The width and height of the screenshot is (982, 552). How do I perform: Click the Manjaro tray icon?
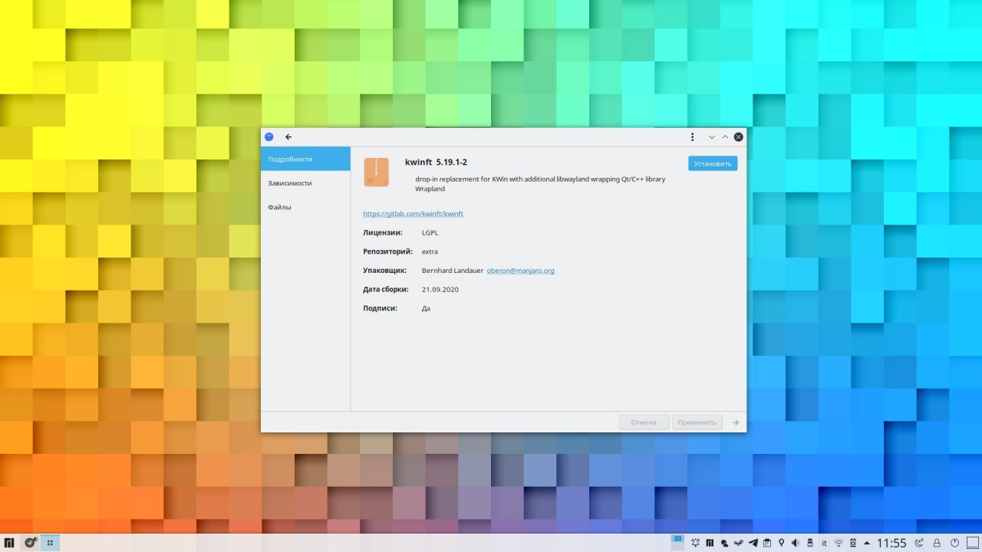tap(710, 543)
